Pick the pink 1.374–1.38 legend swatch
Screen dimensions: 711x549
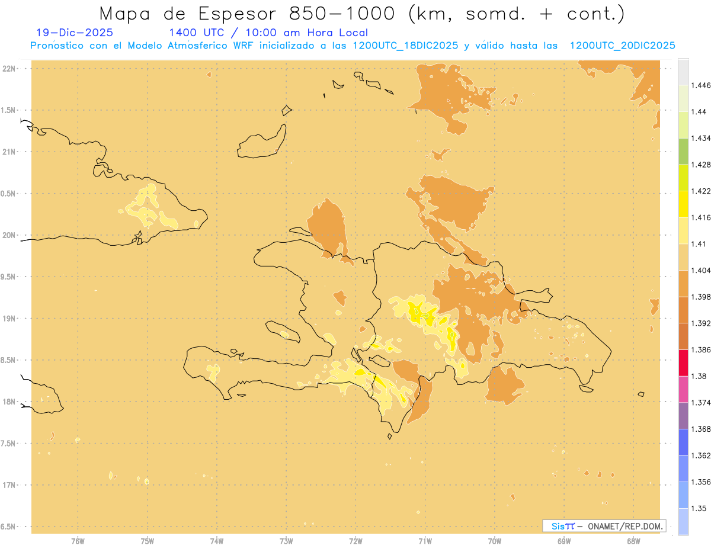click(683, 389)
